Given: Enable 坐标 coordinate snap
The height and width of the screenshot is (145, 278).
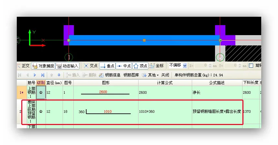Looking at the screenshot, I should [157, 66].
